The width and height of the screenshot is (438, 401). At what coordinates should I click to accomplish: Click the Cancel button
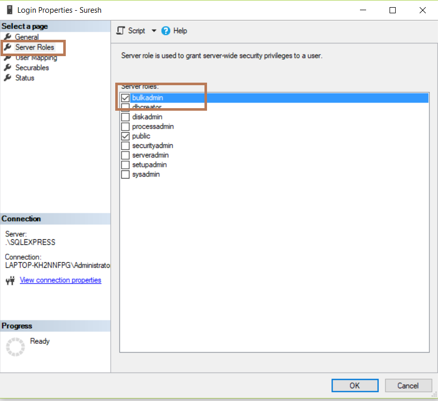click(408, 385)
